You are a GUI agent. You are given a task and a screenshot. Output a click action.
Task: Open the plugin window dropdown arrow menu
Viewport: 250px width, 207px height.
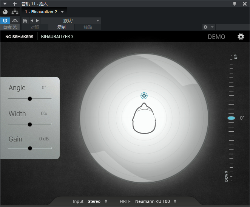tap(5, 4)
